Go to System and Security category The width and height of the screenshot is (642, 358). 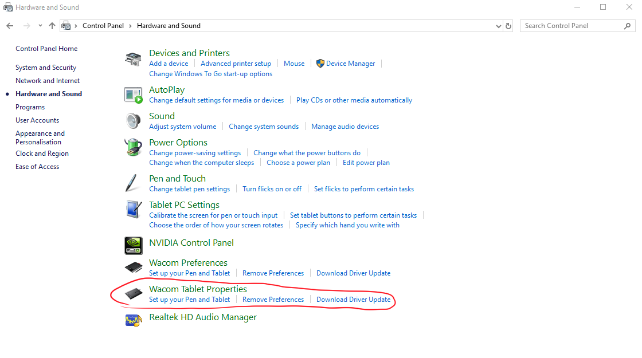46,68
